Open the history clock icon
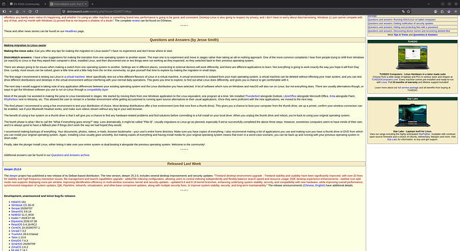The image size is (460, 251). (x=30, y=11)
